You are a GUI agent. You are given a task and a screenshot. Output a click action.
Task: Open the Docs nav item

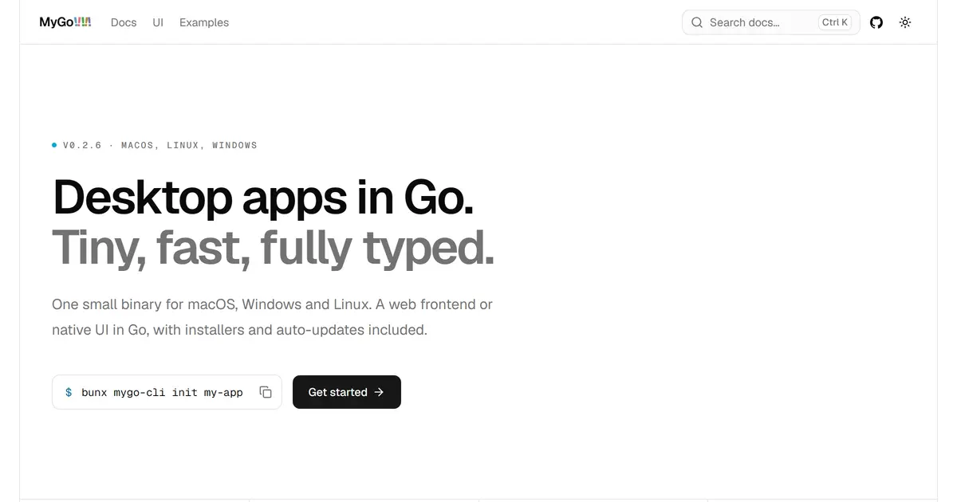click(124, 22)
